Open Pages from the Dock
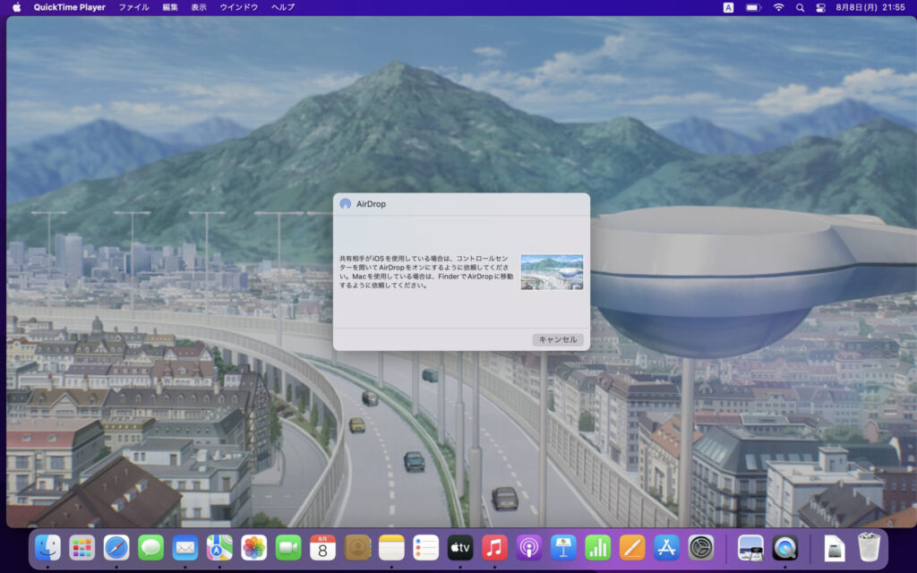917x573 pixels. [x=632, y=548]
